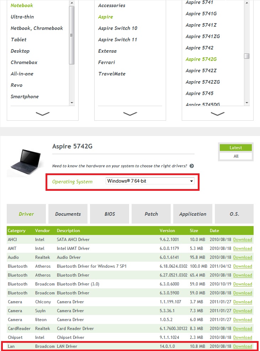The image size is (260, 351).
Task: Choose the Aspire series
Action: pyautogui.click(x=106, y=17)
